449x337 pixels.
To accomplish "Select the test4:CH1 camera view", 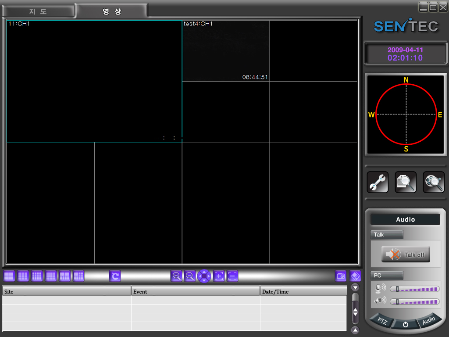I will [x=225, y=50].
